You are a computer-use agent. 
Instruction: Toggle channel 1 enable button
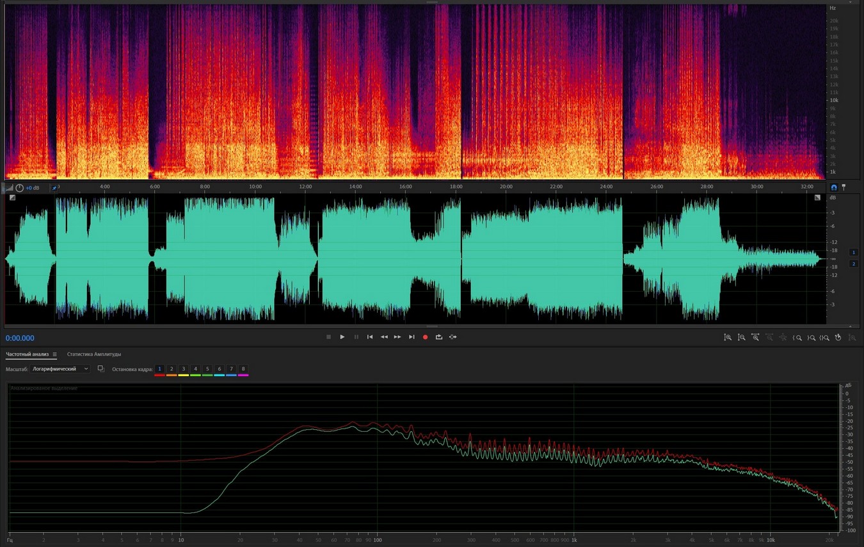pos(853,252)
